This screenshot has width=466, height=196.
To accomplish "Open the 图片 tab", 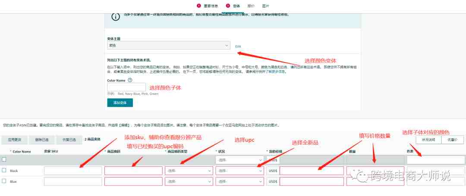I will coord(265,6).
